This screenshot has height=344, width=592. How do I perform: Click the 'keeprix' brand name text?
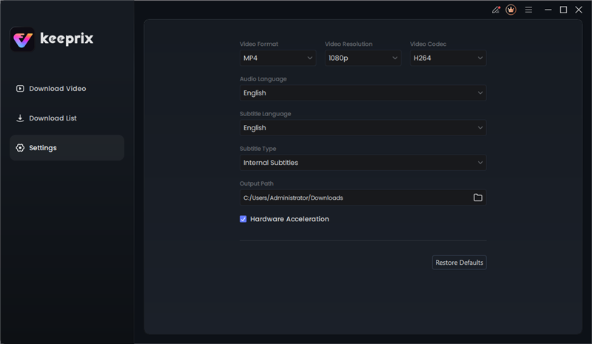[67, 38]
